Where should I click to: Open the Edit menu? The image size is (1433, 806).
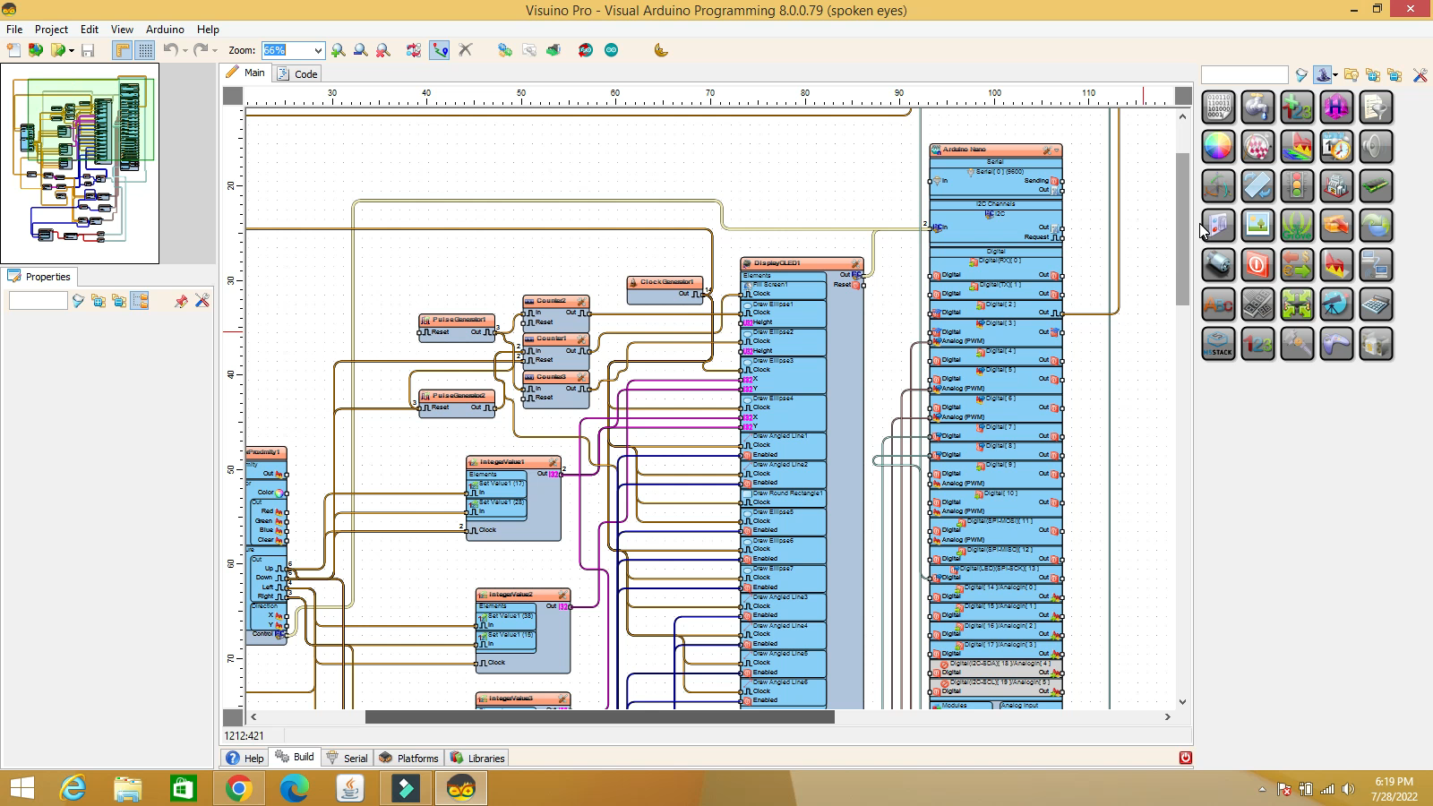point(90,30)
